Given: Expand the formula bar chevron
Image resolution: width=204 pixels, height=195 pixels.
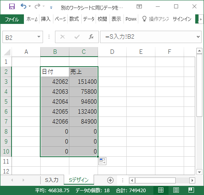Looking at the screenshot, I should coord(198,37).
